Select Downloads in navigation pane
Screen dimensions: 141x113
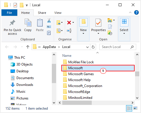(22, 85)
